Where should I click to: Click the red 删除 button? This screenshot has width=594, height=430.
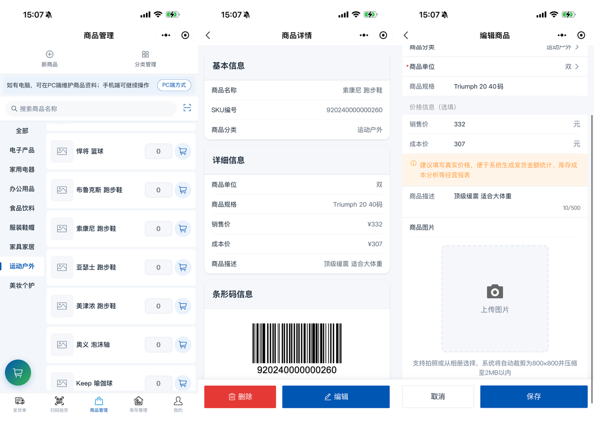tap(240, 397)
